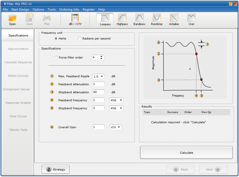
Task: Go to the Cascade Sequence step
Action: point(18,62)
